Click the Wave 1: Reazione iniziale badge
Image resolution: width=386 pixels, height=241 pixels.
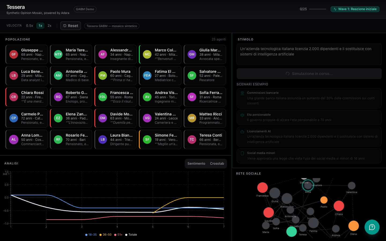[355, 9]
